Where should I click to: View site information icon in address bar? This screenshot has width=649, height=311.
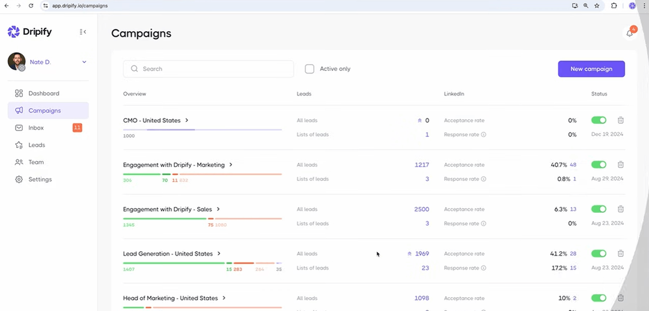[x=46, y=6]
